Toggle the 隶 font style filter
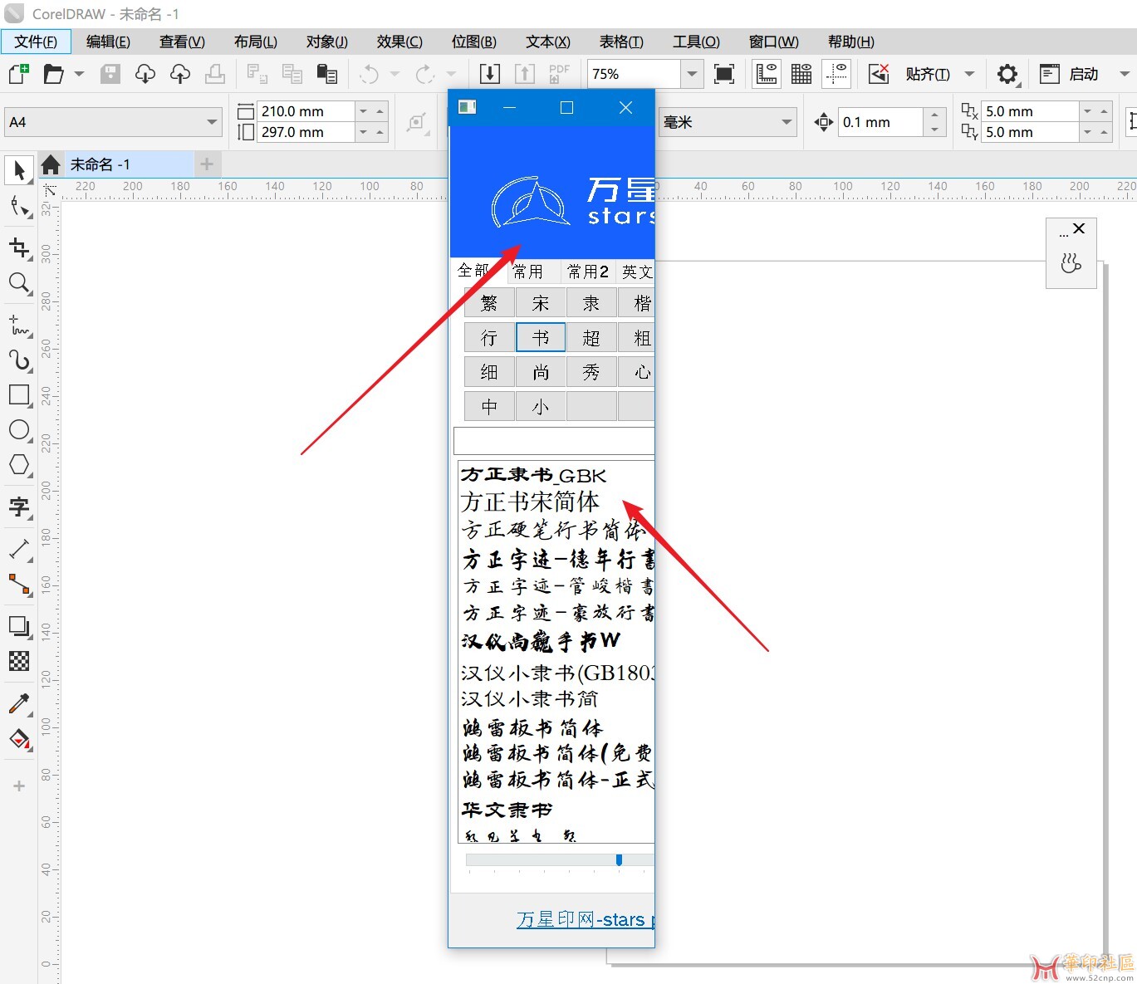The width and height of the screenshot is (1137, 984). click(591, 303)
